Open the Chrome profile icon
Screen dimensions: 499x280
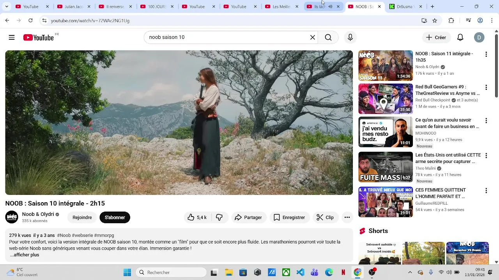point(480,21)
